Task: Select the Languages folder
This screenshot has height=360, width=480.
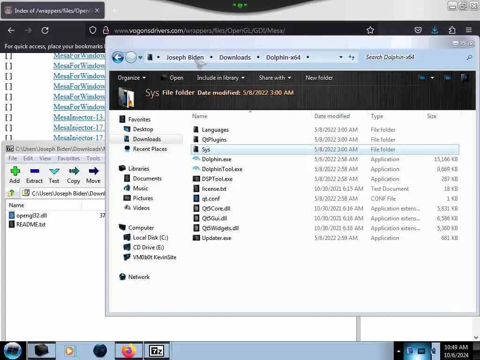Action: pos(215,130)
